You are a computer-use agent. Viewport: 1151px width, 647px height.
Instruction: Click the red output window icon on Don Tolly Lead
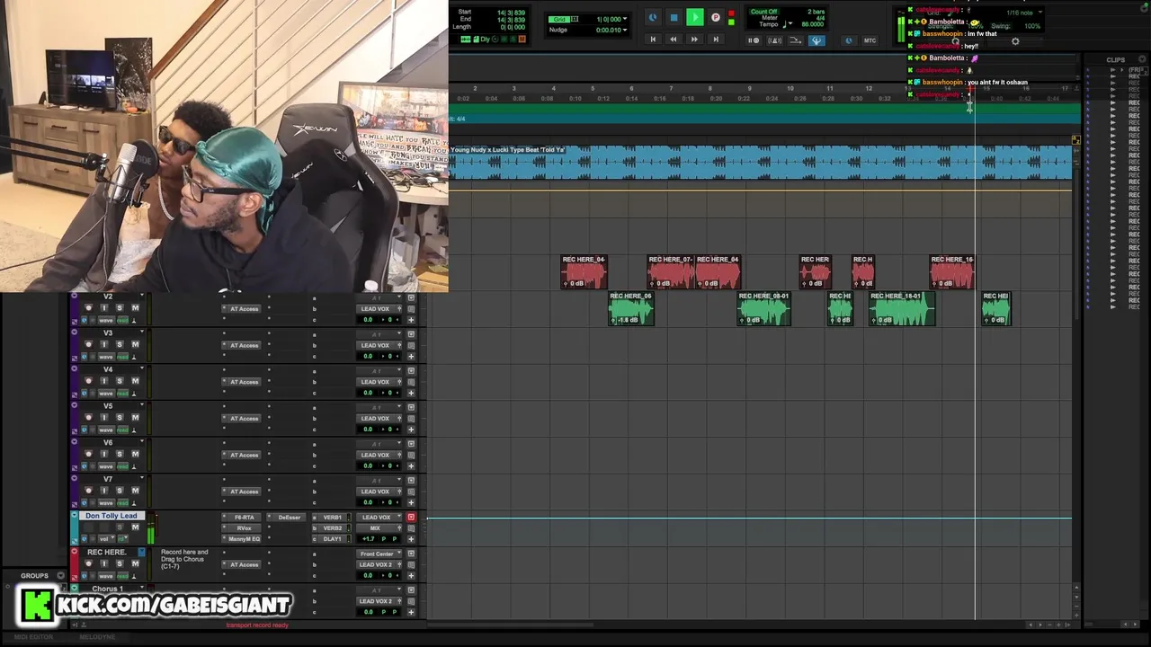pyautogui.click(x=411, y=518)
